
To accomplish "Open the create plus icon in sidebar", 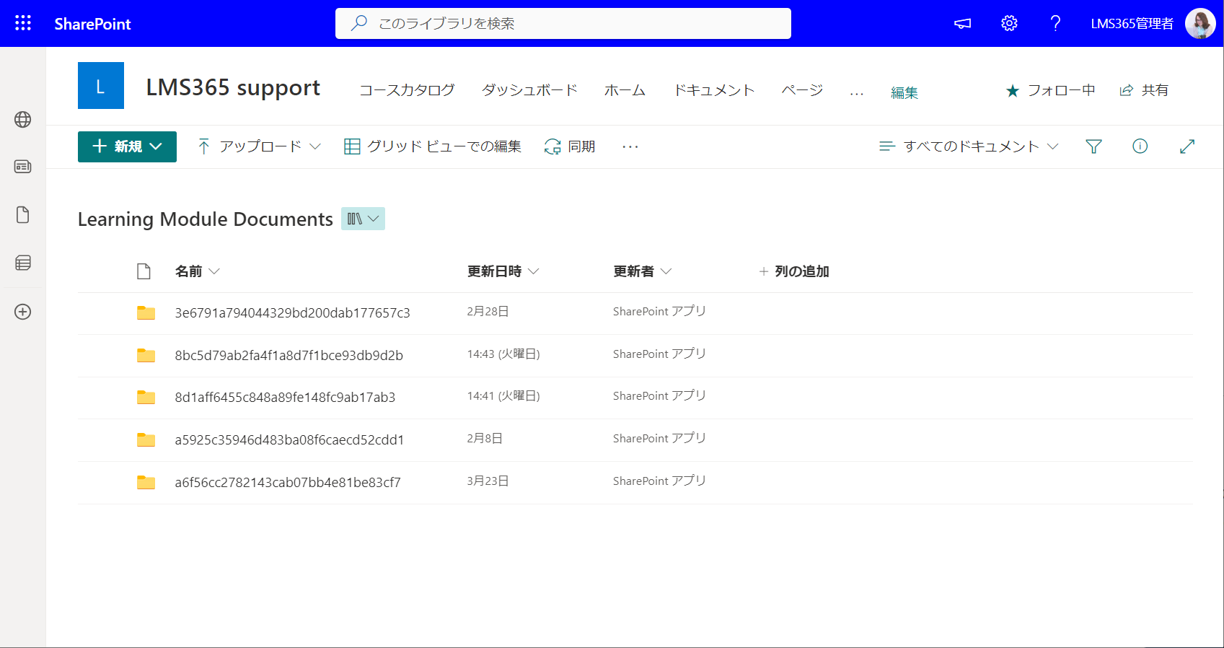I will [x=23, y=312].
